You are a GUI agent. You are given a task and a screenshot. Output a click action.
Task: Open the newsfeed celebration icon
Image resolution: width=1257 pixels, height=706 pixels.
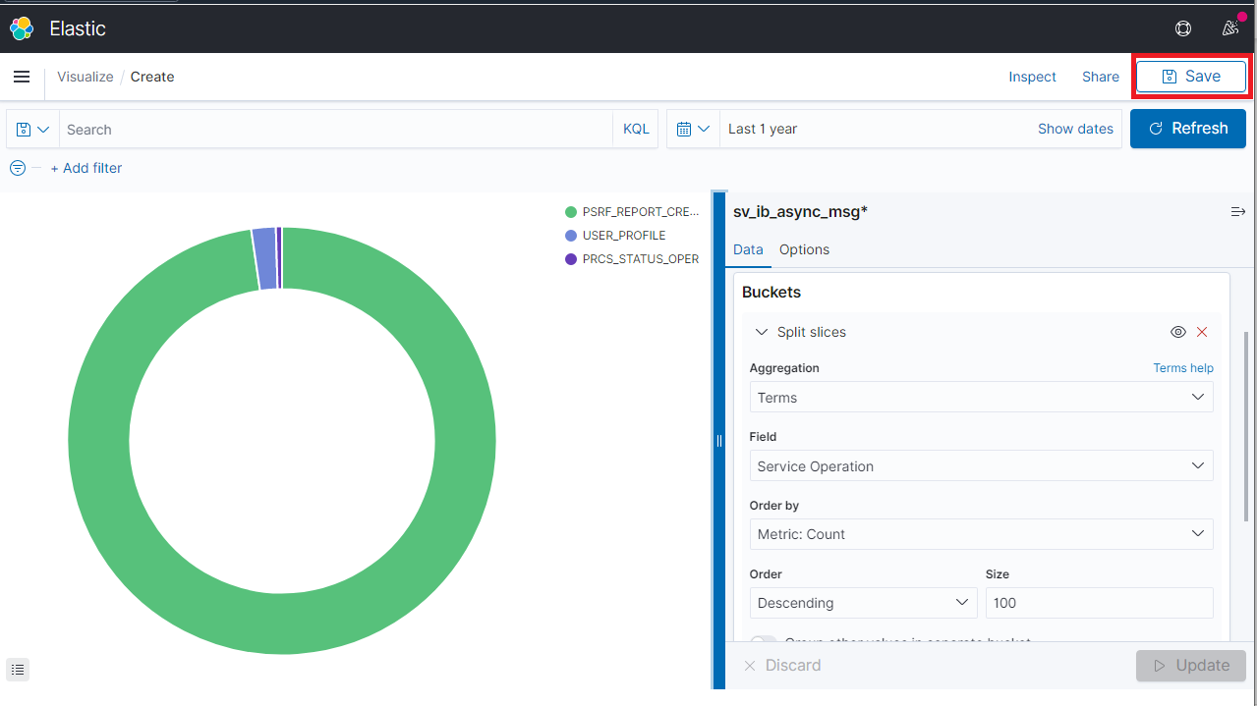click(x=1230, y=28)
